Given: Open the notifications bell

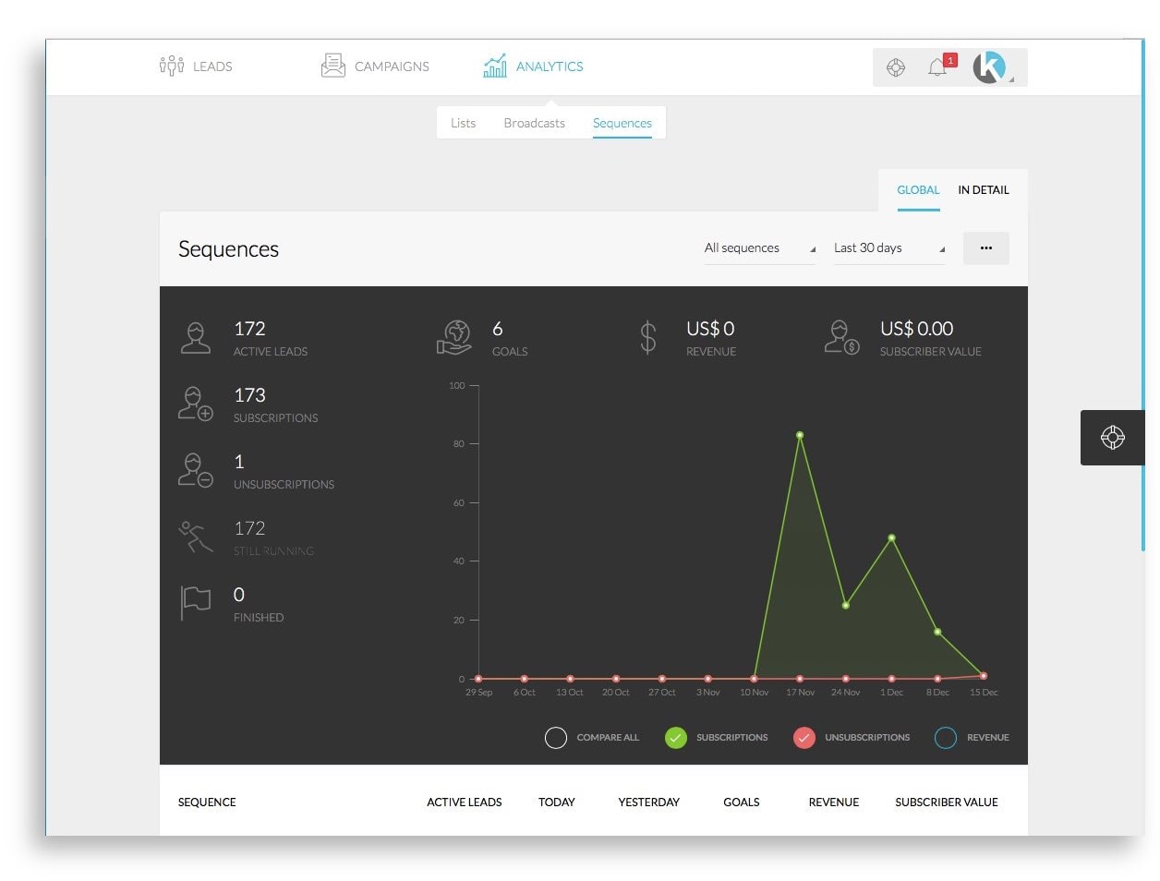Looking at the screenshot, I should click(937, 67).
